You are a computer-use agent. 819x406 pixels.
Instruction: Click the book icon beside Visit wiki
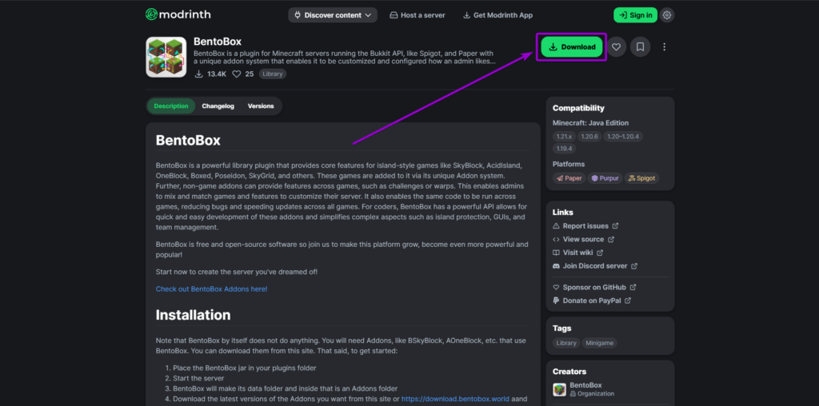[557, 253]
